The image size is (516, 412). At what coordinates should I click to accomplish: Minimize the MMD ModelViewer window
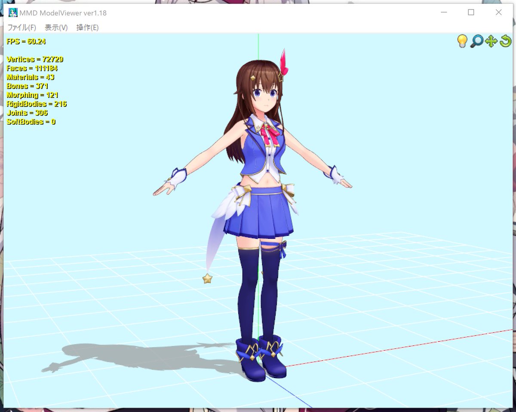click(444, 12)
